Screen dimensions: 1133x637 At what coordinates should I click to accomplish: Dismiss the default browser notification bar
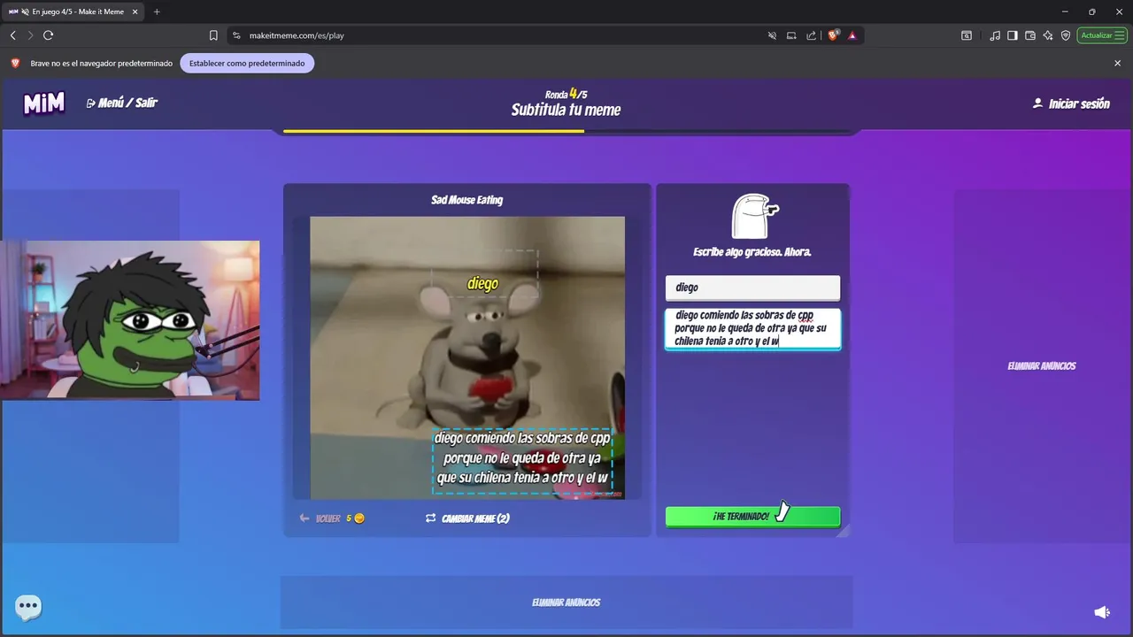coord(1117,64)
